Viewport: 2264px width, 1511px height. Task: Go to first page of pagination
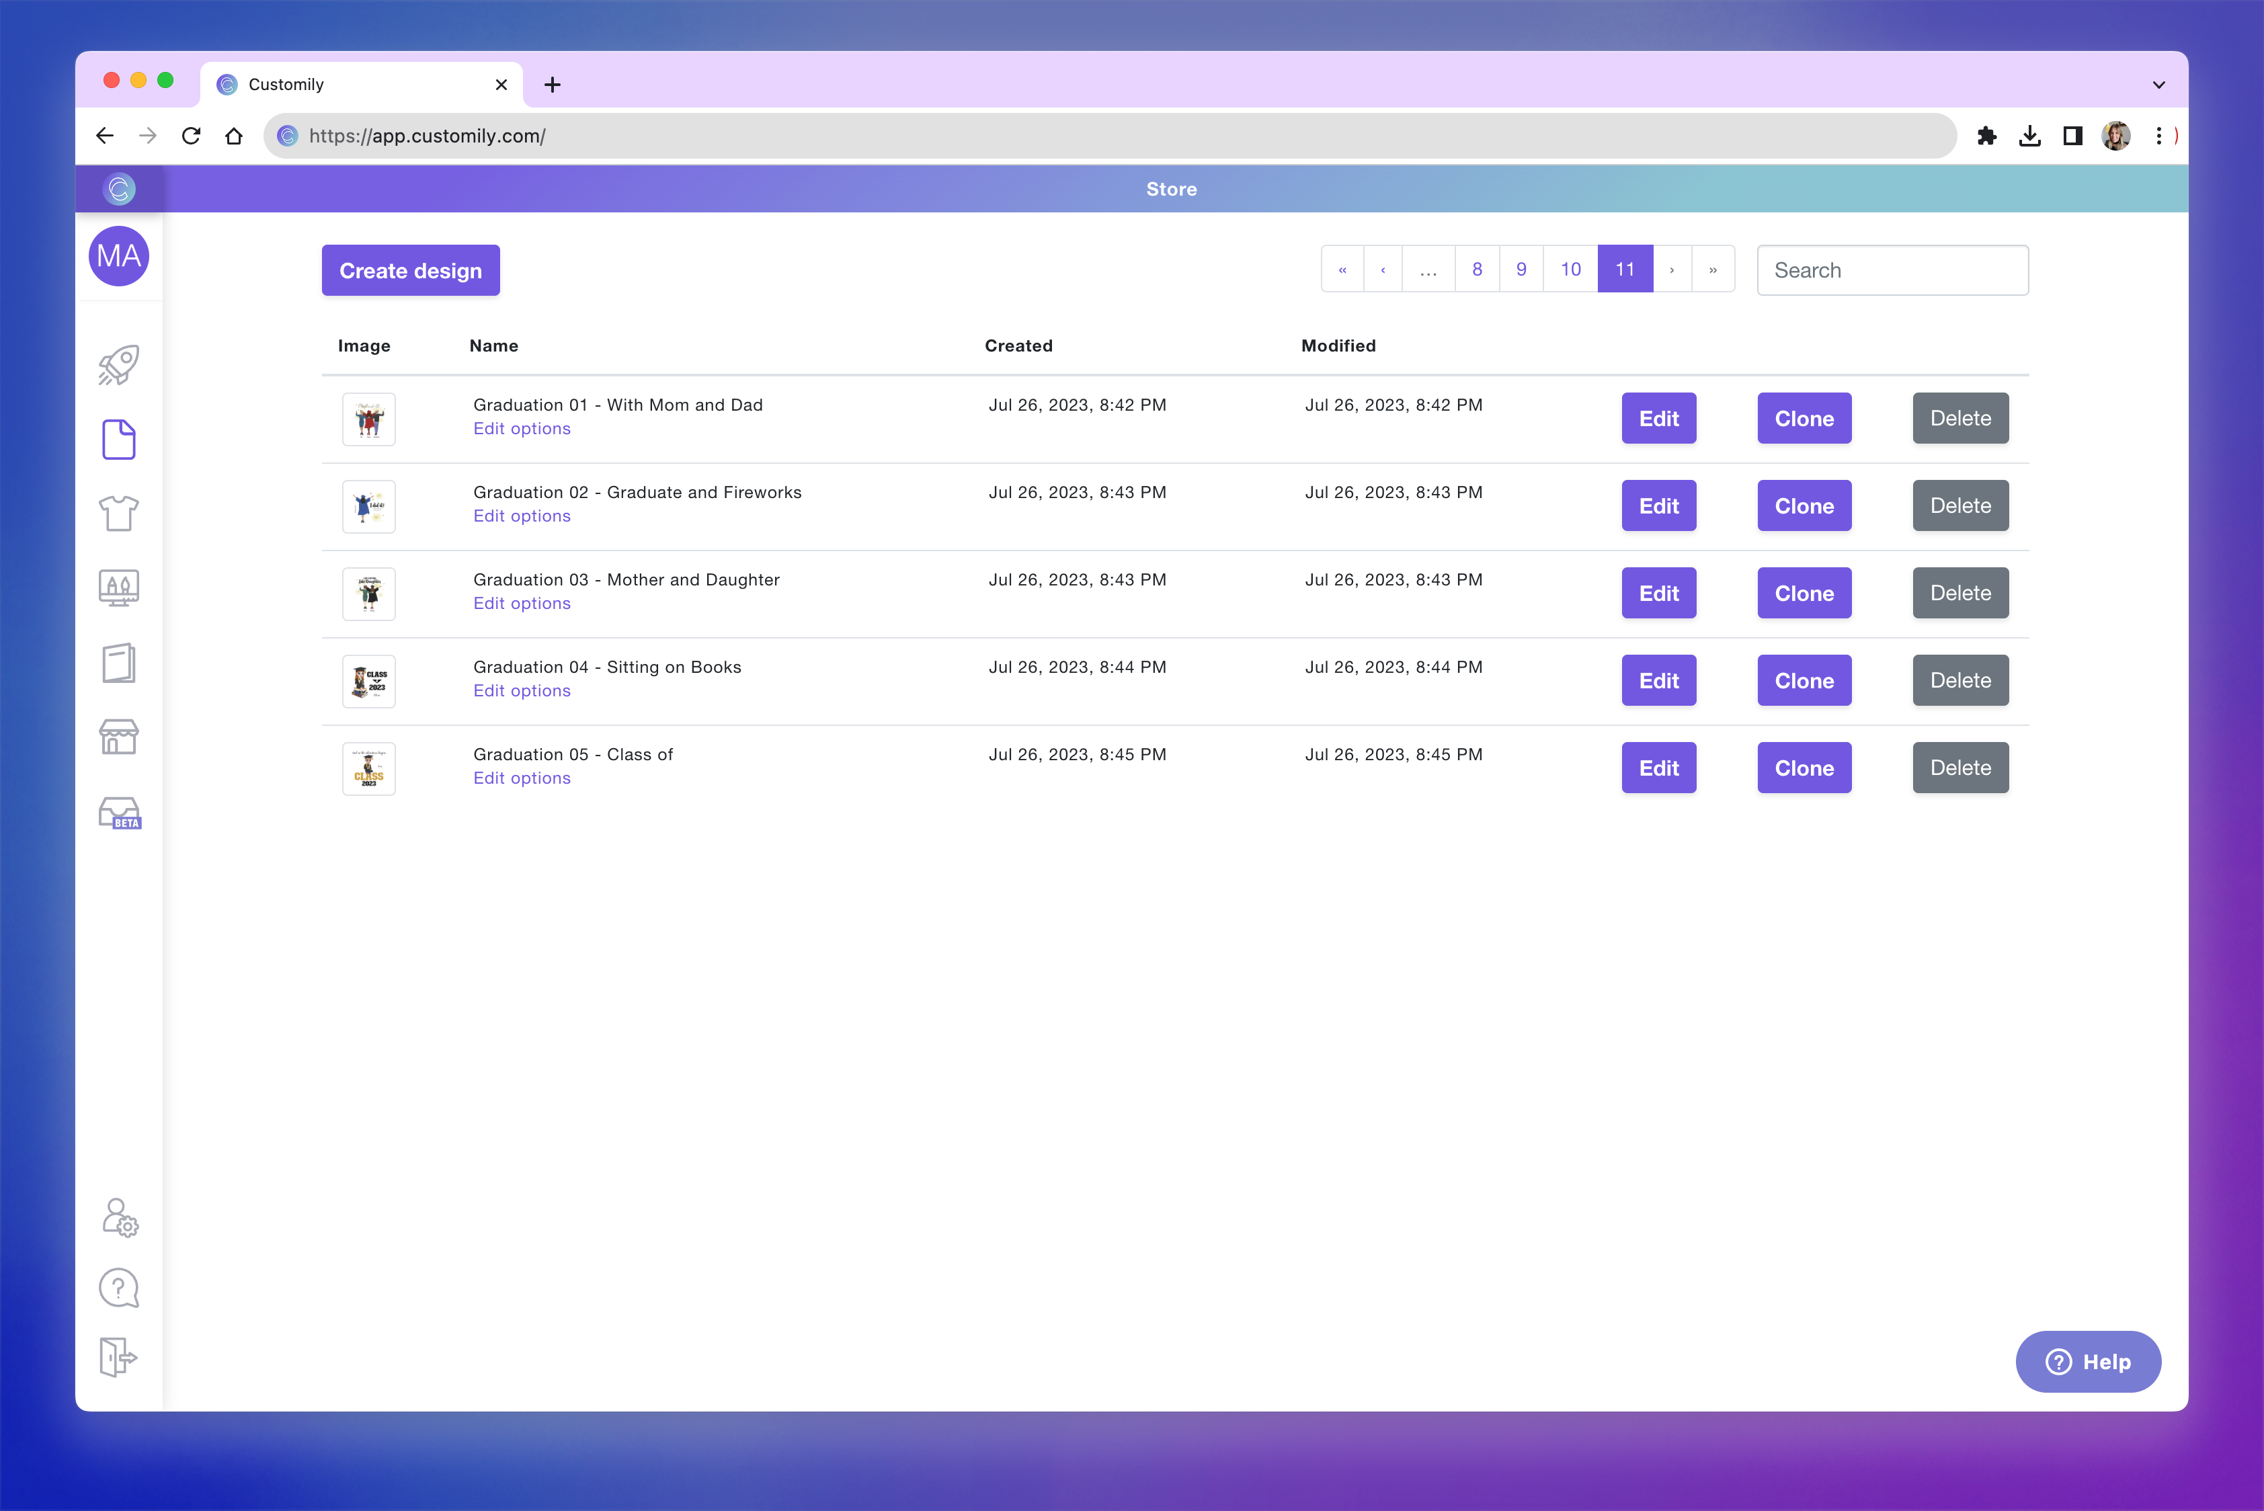coord(1342,270)
